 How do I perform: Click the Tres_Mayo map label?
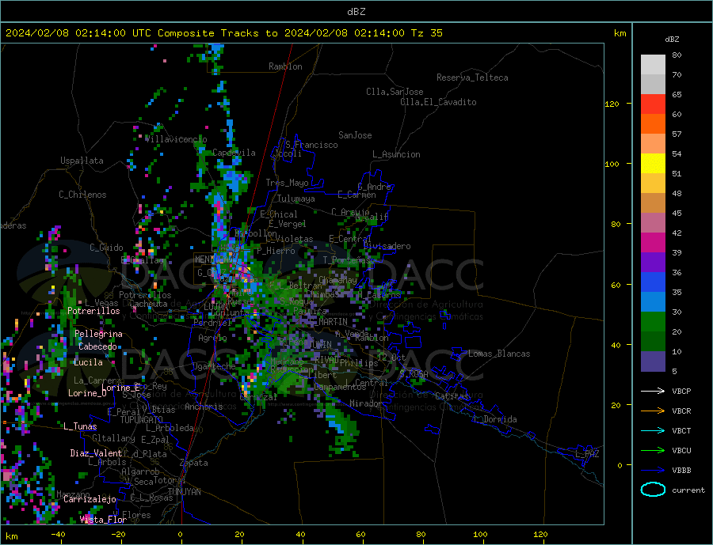288,183
